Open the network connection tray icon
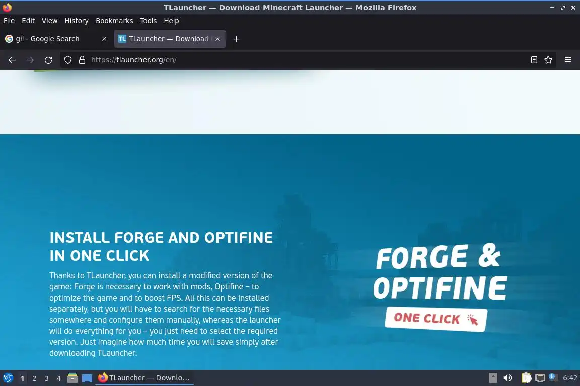The width and height of the screenshot is (580, 386). [540, 378]
